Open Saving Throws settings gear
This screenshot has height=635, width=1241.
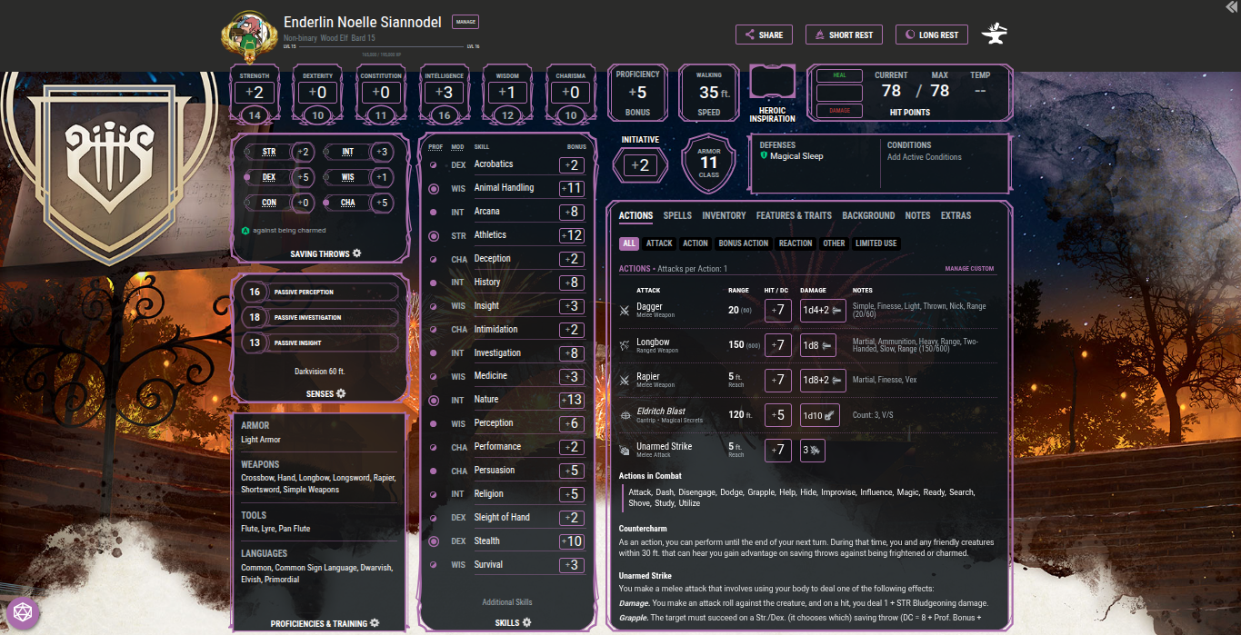click(356, 253)
